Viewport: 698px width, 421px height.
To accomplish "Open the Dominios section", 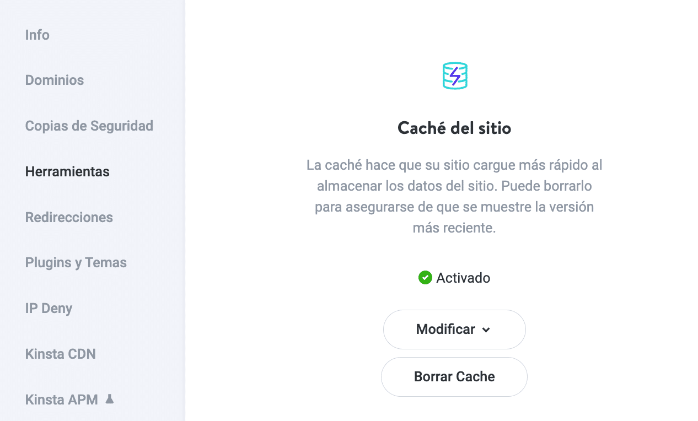I will (54, 80).
